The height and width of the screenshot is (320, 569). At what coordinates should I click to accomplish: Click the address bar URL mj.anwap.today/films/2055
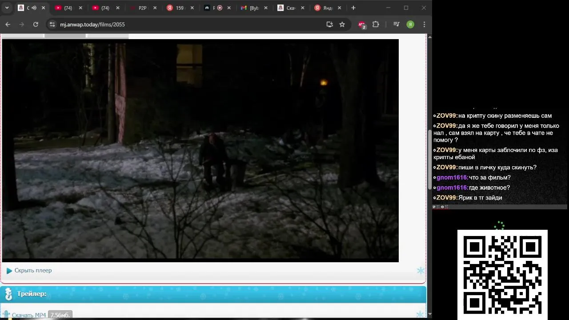coord(92,24)
